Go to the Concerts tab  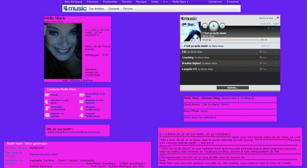tap(113, 9)
